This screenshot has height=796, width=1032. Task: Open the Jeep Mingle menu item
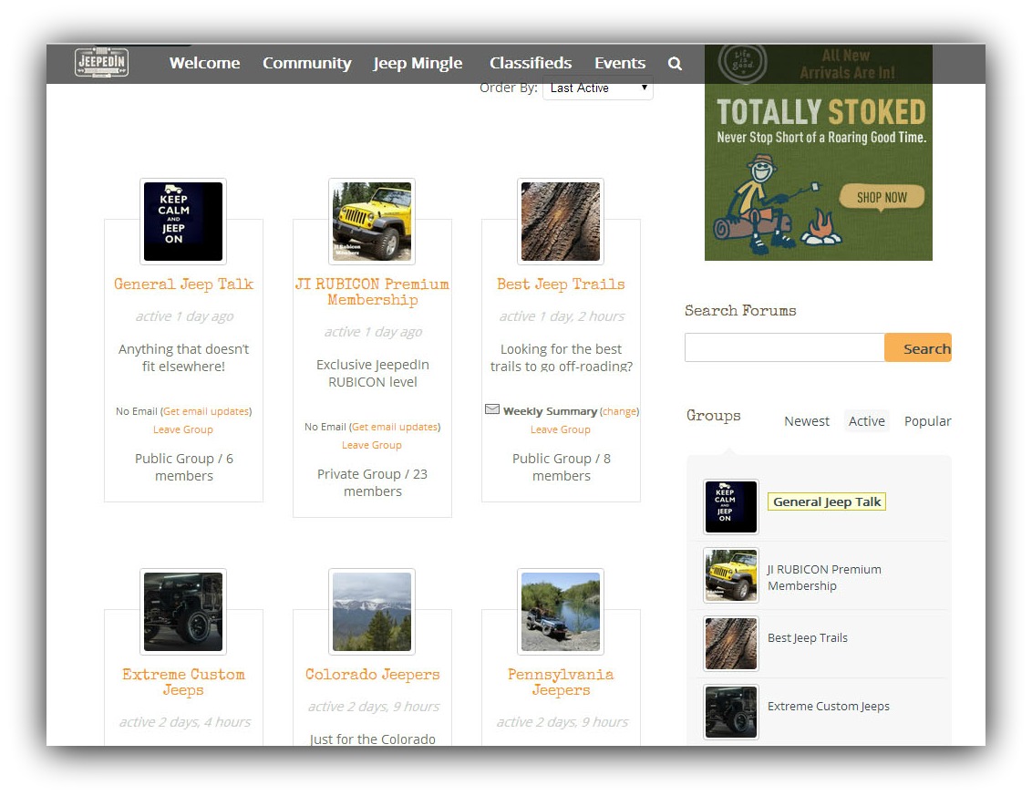click(418, 63)
